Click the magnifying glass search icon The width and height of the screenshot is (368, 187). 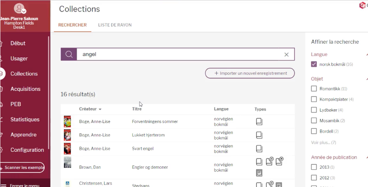pos(69,55)
